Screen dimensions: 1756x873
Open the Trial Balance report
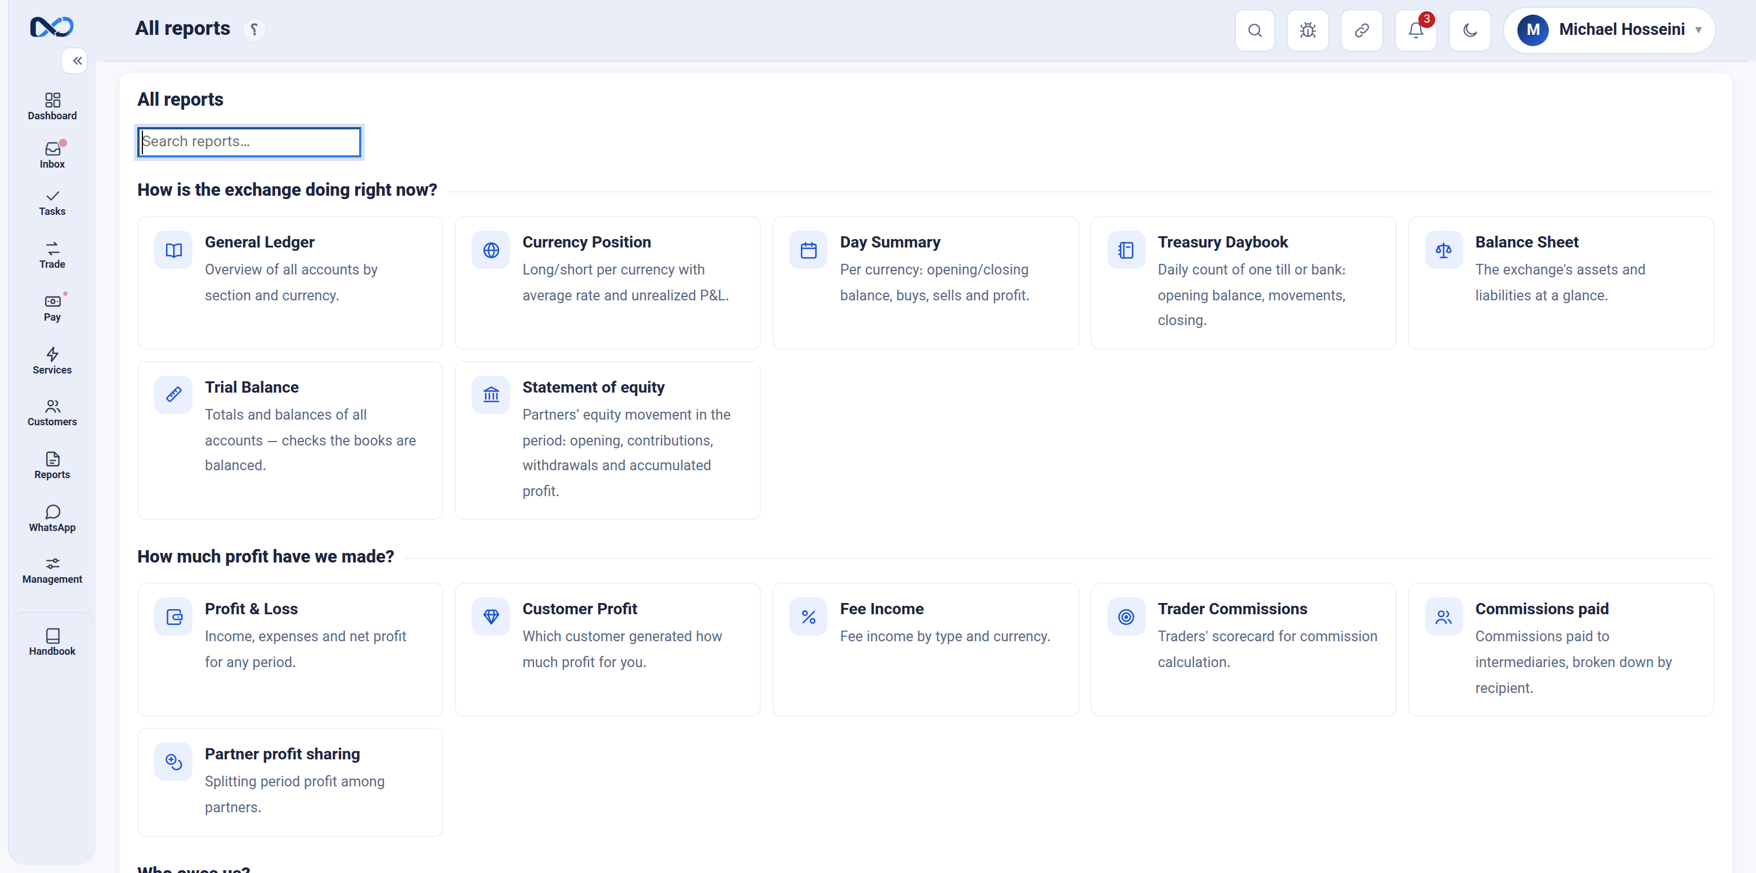[x=290, y=440]
